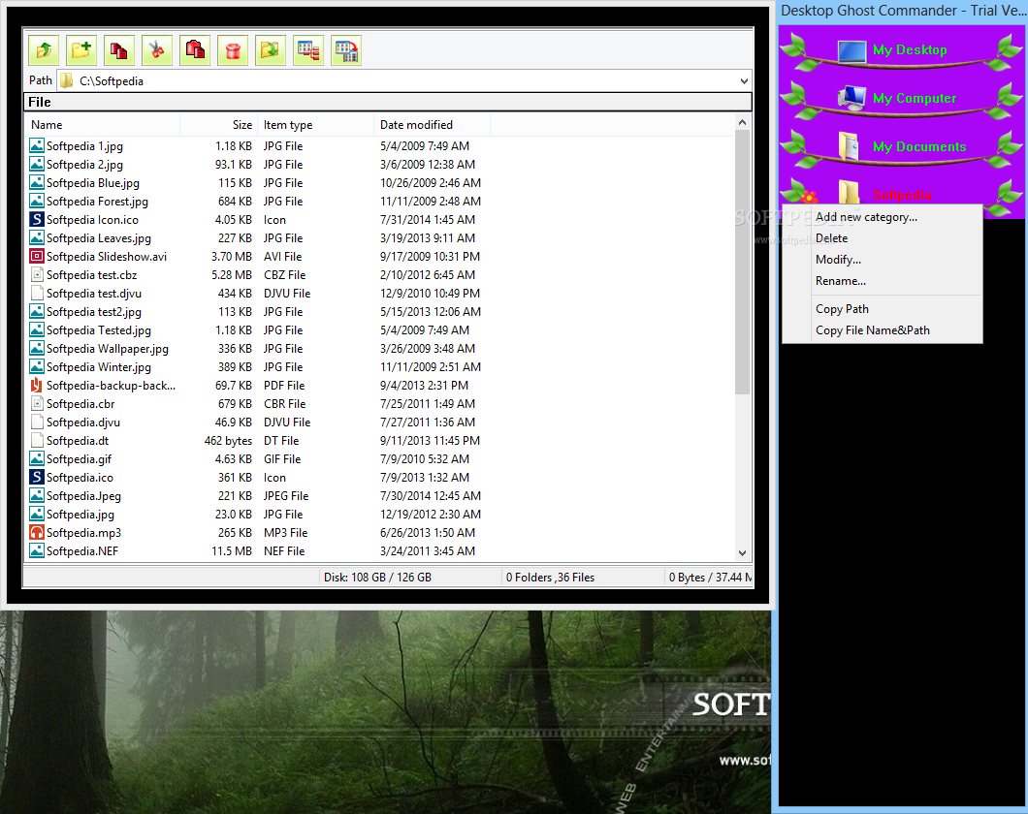Choose Delete from the context menu

(831, 238)
